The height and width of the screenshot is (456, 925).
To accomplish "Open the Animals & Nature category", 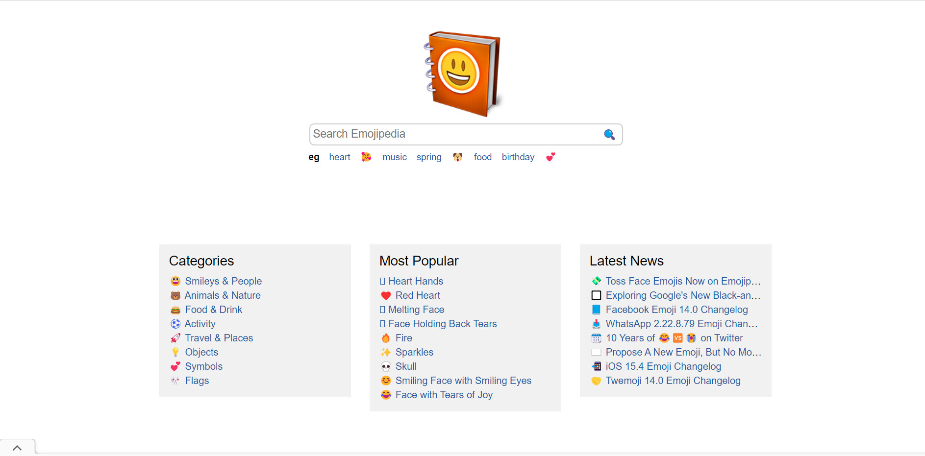I will tap(223, 295).
